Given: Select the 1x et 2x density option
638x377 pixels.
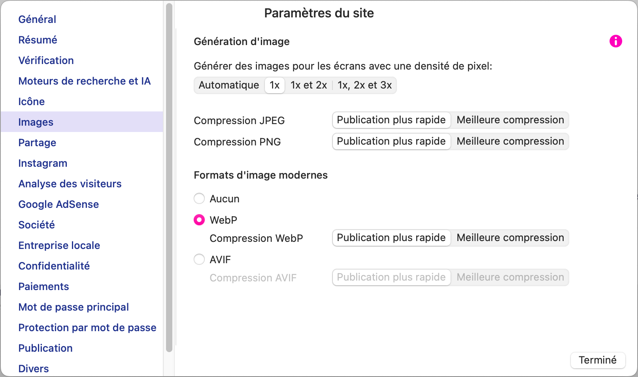Looking at the screenshot, I should (x=309, y=85).
